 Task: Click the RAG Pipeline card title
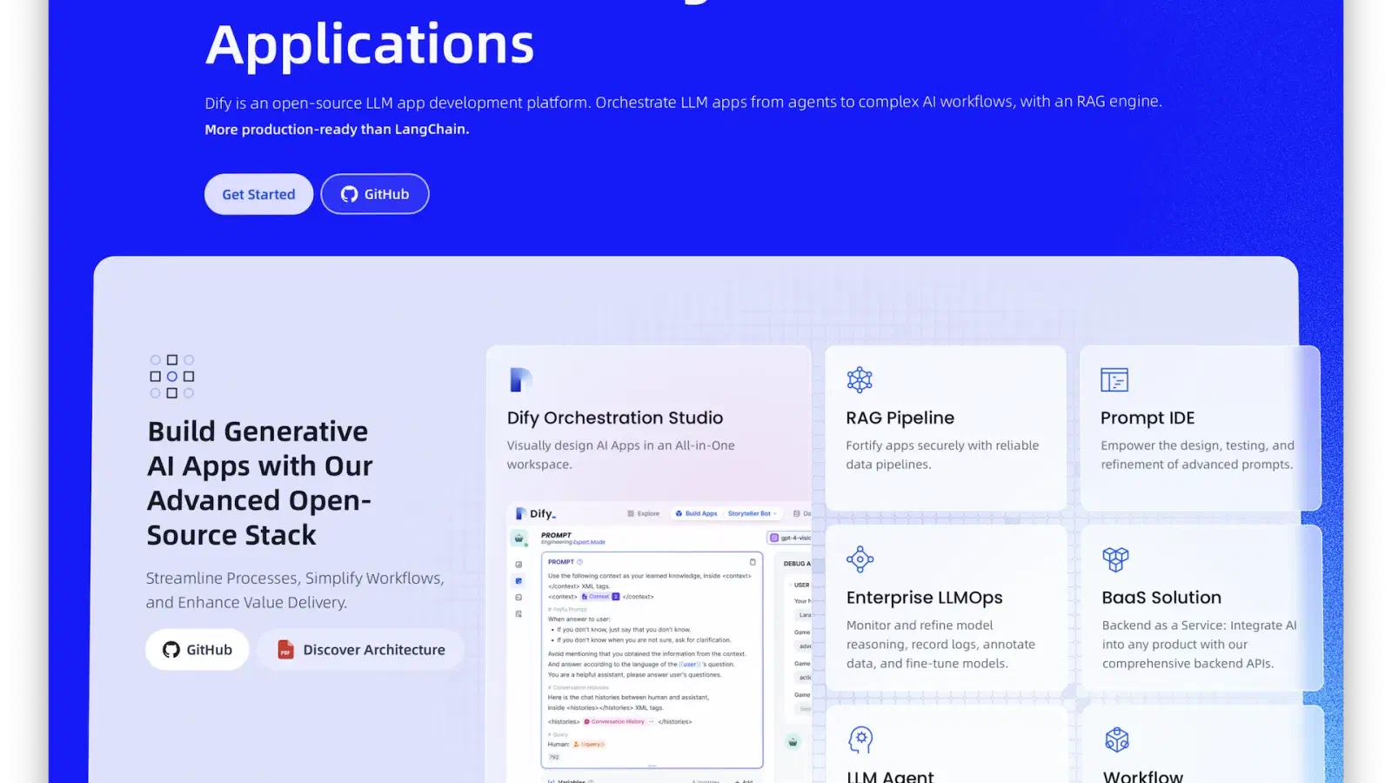pos(900,418)
